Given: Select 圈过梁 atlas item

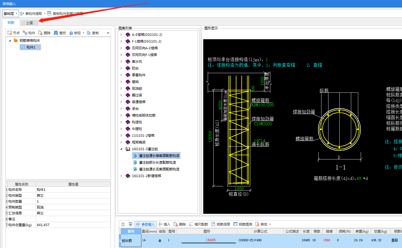Looking at the screenshot, I should 137,95.
